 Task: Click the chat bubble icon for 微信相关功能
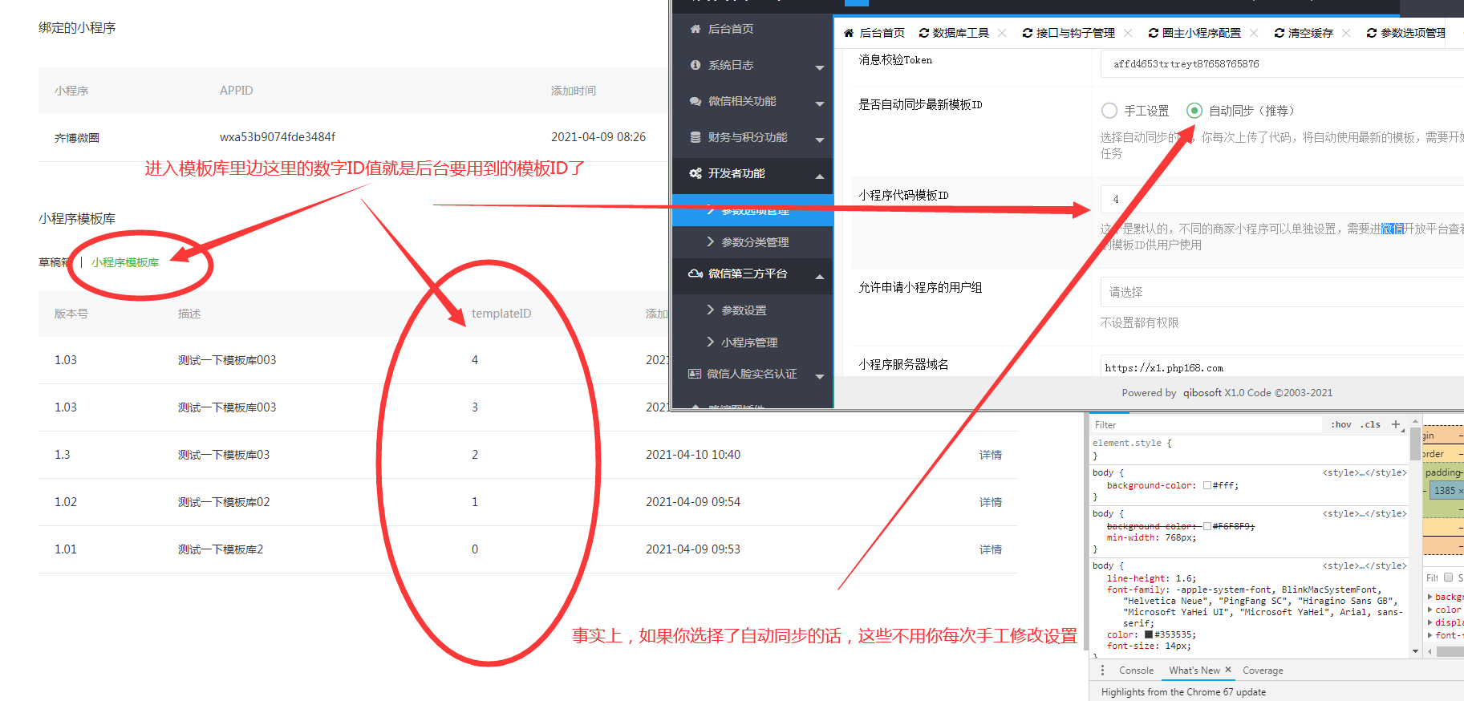696,102
